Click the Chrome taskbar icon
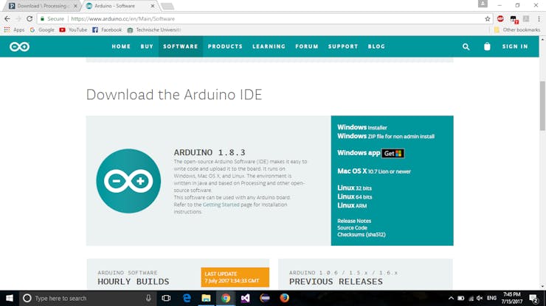The width and height of the screenshot is (546, 306). 226,298
